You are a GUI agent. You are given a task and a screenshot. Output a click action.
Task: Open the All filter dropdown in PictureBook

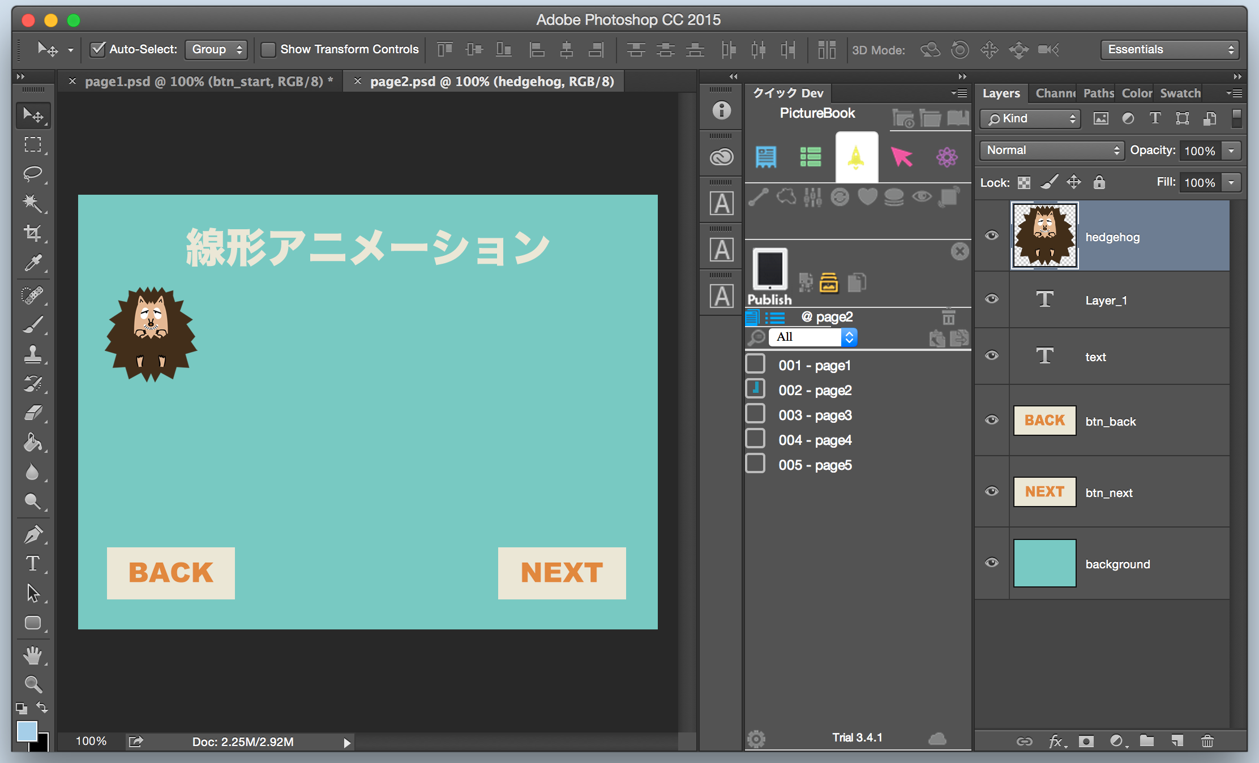coord(813,337)
